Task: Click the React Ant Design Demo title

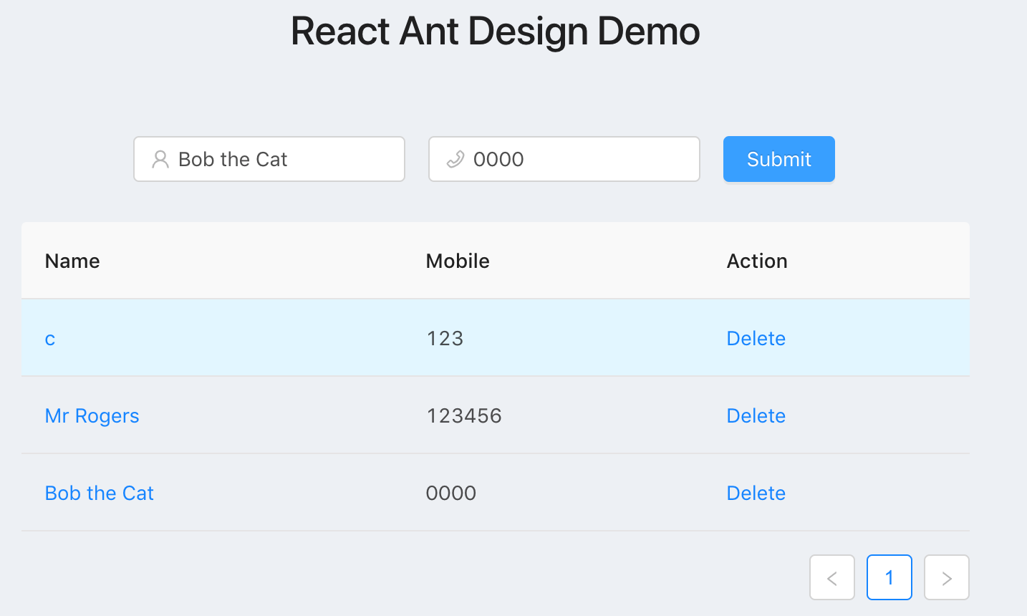Action: 495,31
